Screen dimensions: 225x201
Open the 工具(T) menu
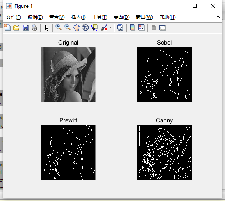pyautogui.click(x=100, y=17)
